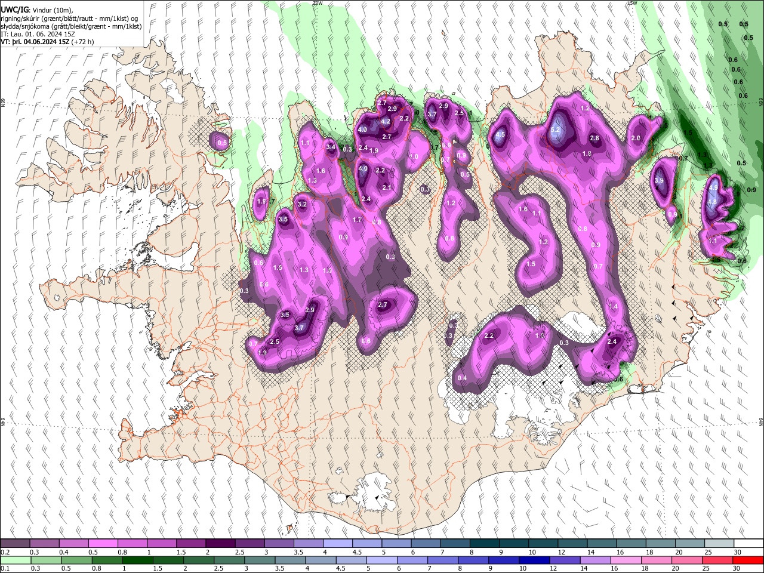This screenshot has width=764, height=573.
Task: Select the pale green 0.1 swatch in lower legend
Action: 15,560
